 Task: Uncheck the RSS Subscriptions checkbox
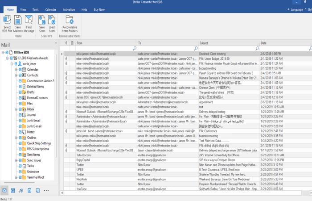click(20, 149)
